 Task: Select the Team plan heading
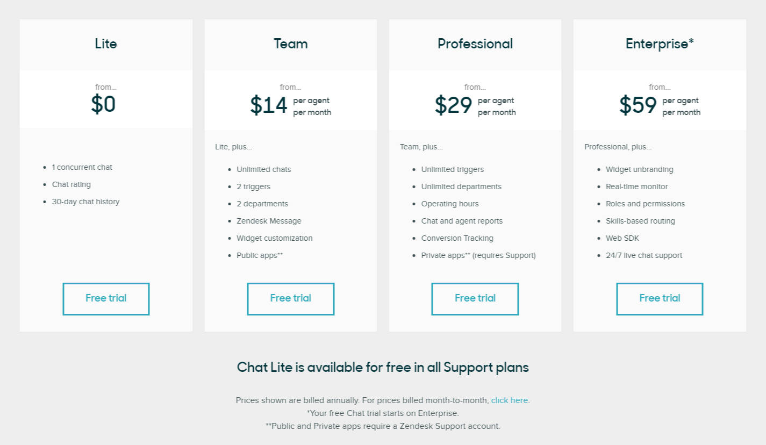click(291, 44)
